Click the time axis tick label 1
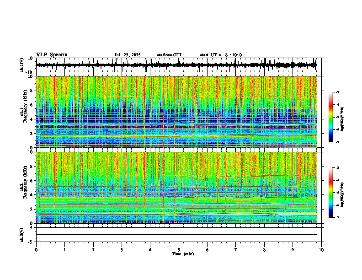362x280 pixels. coord(64,250)
